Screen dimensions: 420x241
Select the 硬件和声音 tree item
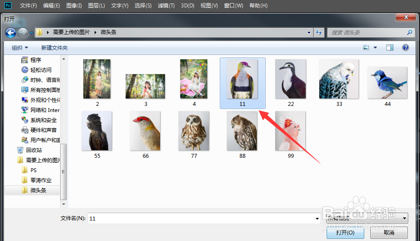pos(43,130)
